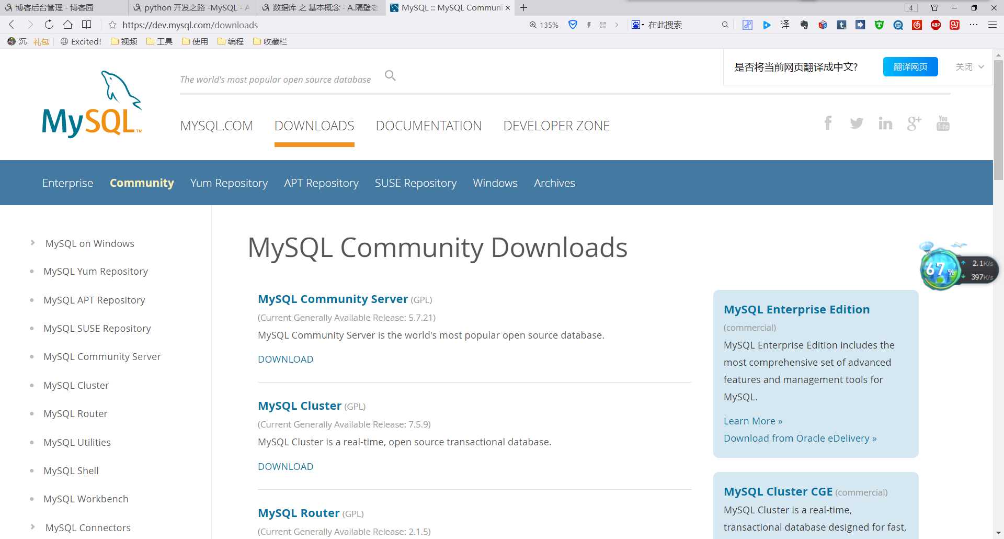Open the QR code icon in address bar
The image size is (1004, 539).
pos(603,25)
